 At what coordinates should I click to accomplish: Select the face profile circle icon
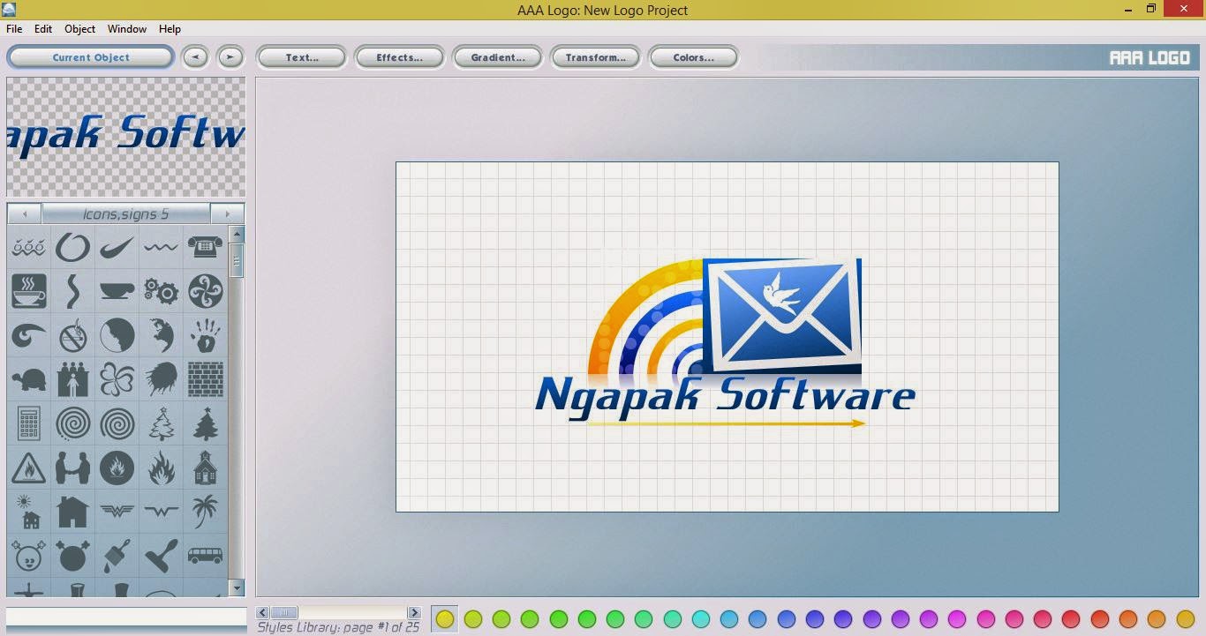pyautogui.click(x=117, y=335)
